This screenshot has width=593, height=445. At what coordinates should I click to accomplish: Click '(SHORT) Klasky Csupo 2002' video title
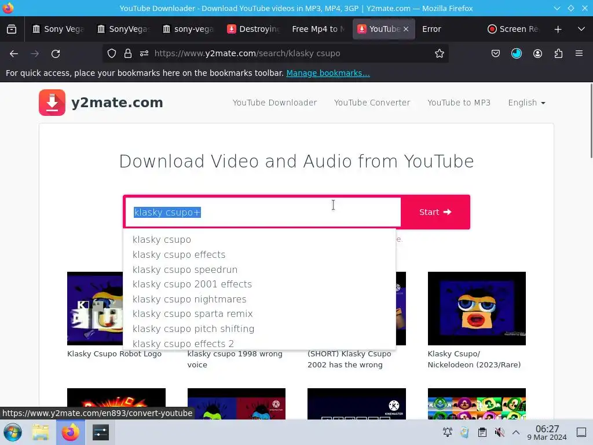349,359
